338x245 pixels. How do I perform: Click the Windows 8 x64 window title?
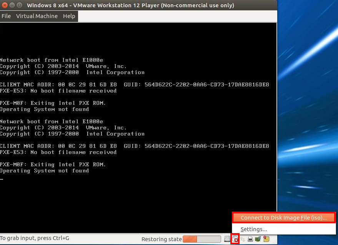pyautogui.click(x=130, y=5)
